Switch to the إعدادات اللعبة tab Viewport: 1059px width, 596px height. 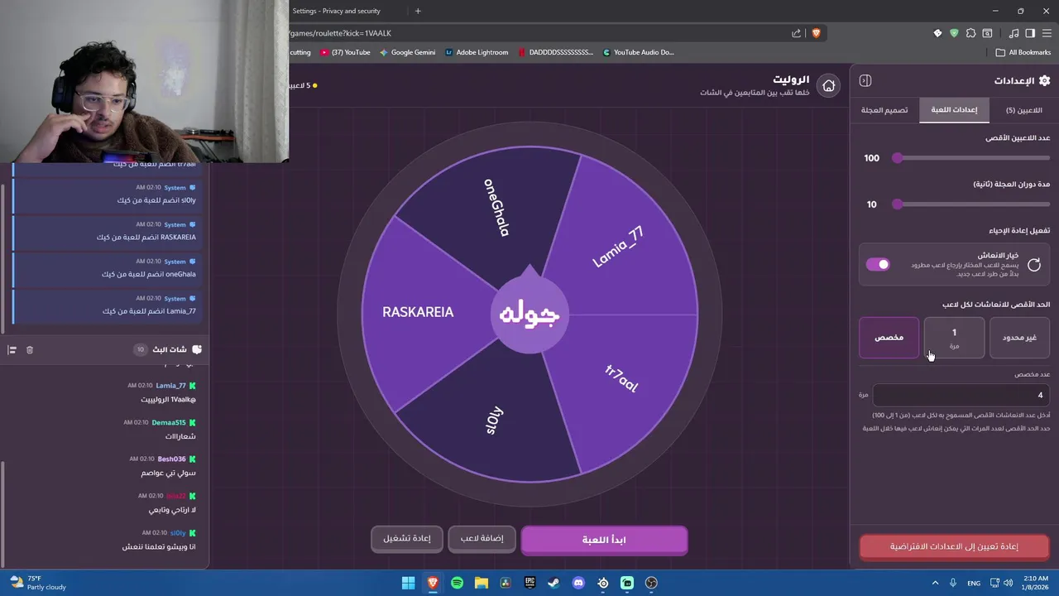954,110
